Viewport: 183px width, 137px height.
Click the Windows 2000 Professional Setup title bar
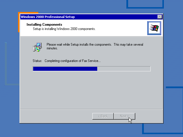[x=89, y=17]
